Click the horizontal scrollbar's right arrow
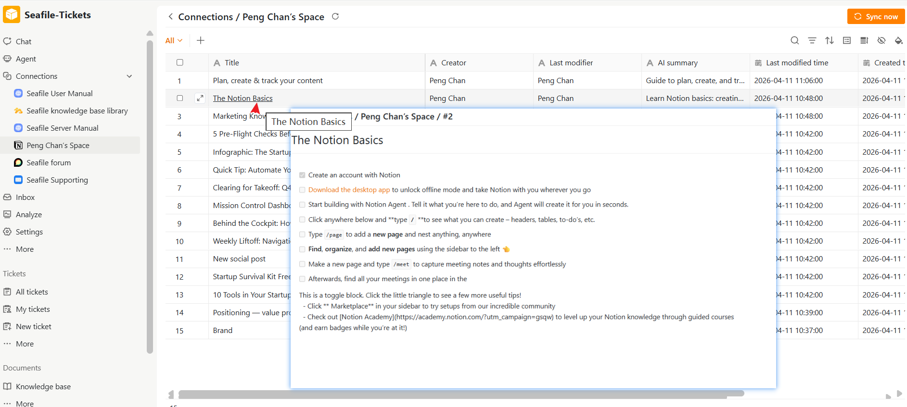The height and width of the screenshot is (407, 907). [x=899, y=394]
